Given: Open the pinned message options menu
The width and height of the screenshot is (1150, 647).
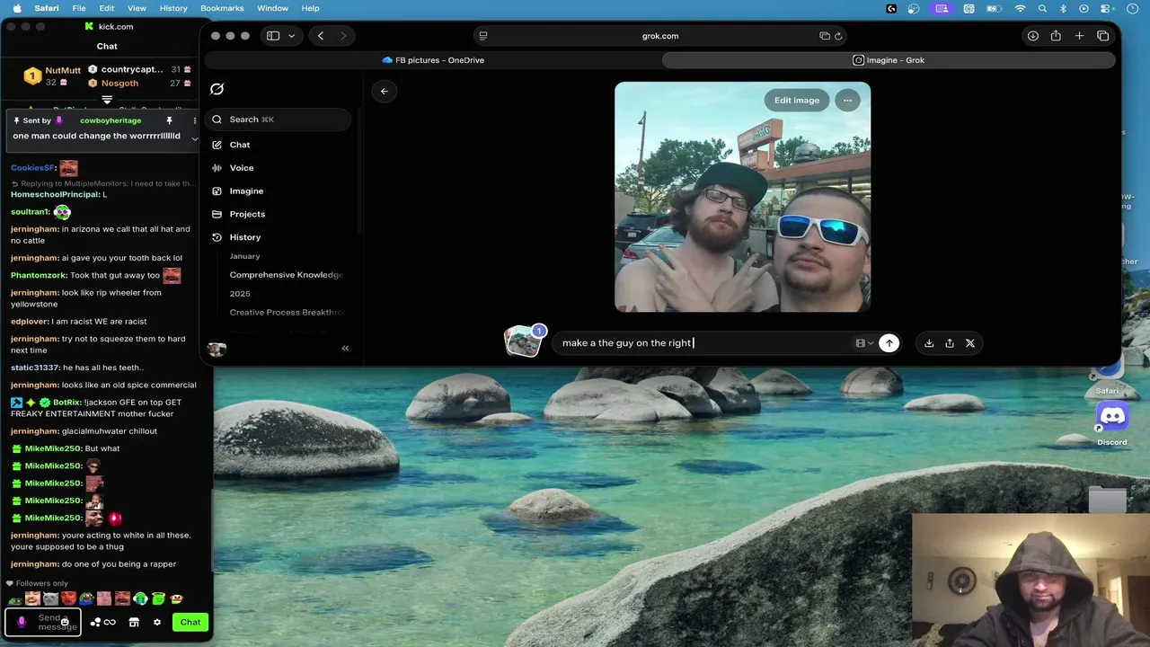Looking at the screenshot, I should tap(195, 120).
